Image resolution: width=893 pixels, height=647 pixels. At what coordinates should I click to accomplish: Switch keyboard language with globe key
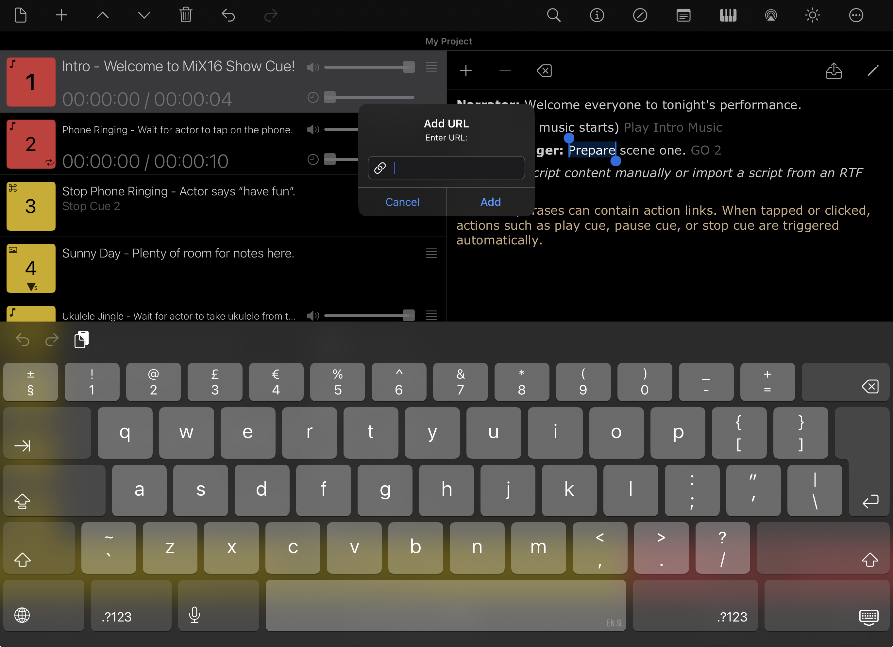tap(44, 605)
